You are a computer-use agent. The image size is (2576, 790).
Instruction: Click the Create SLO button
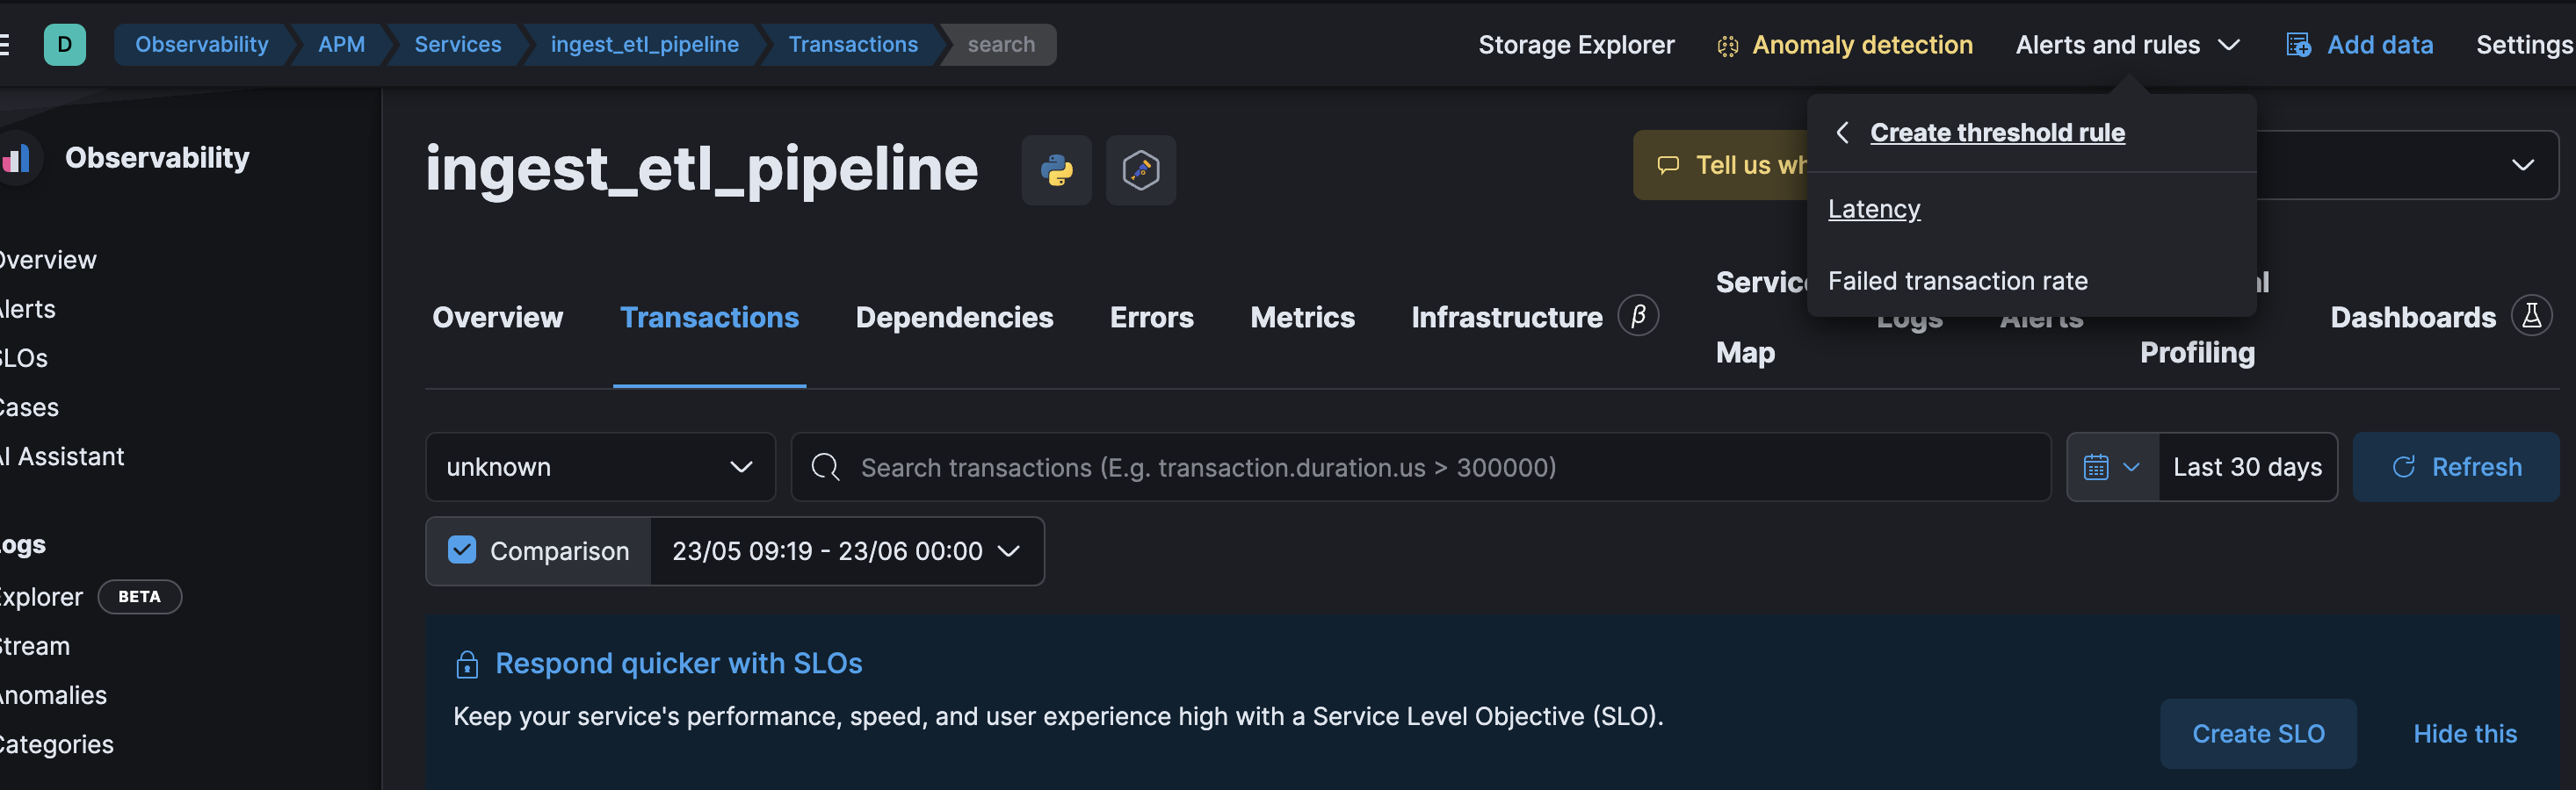[x=2257, y=734]
